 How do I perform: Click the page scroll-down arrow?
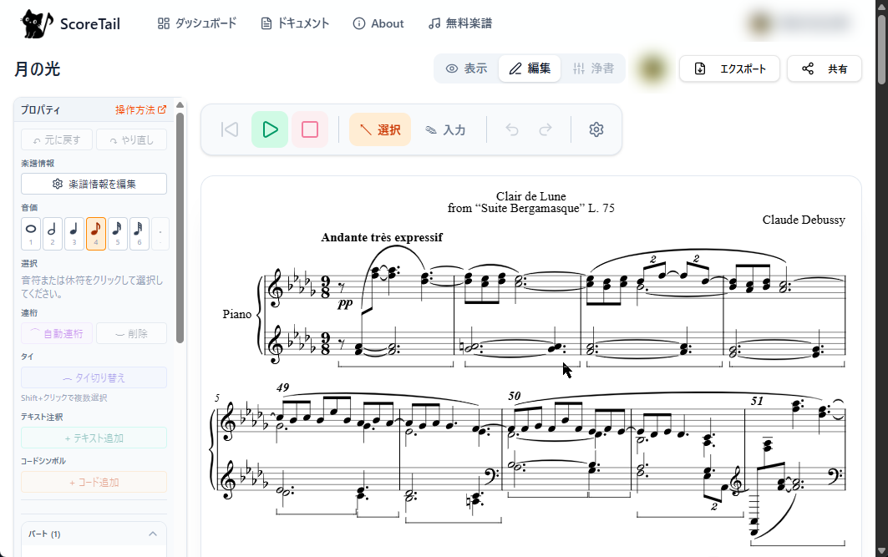click(x=881, y=550)
